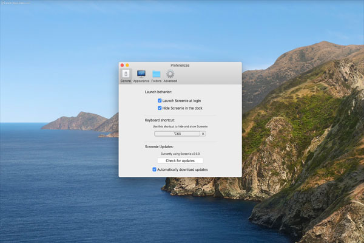Viewport: 364px width, 243px height.
Task: Clear the keyboard shortcut with the x icon
Action: (x=203, y=134)
